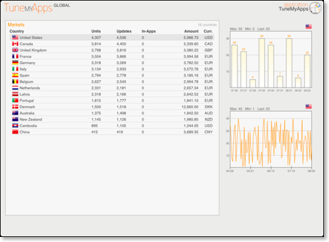Select the China country name
The height and width of the screenshot is (242, 329).
pyautogui.click(x=25, y=132)
